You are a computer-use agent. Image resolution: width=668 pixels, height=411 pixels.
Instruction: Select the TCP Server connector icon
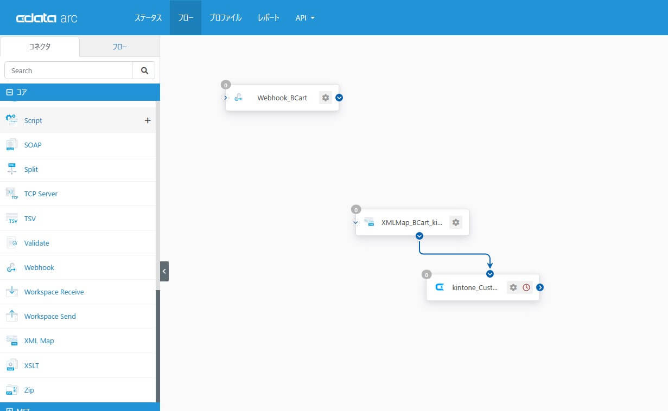click(x=11, y=194)
